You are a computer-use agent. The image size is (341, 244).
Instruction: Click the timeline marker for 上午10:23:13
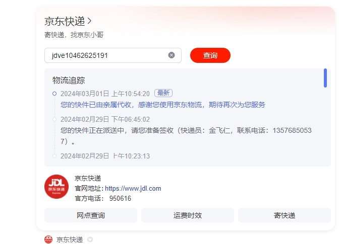pos(54,156)
